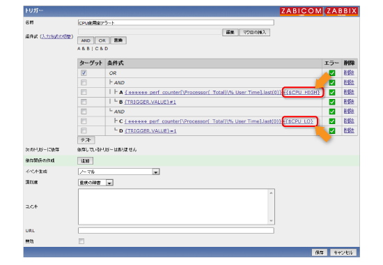Open the {TRIGGER.VALUE}=1 expression D link
The height and width of the screenshot is (265, 383).
coord(150,131)
